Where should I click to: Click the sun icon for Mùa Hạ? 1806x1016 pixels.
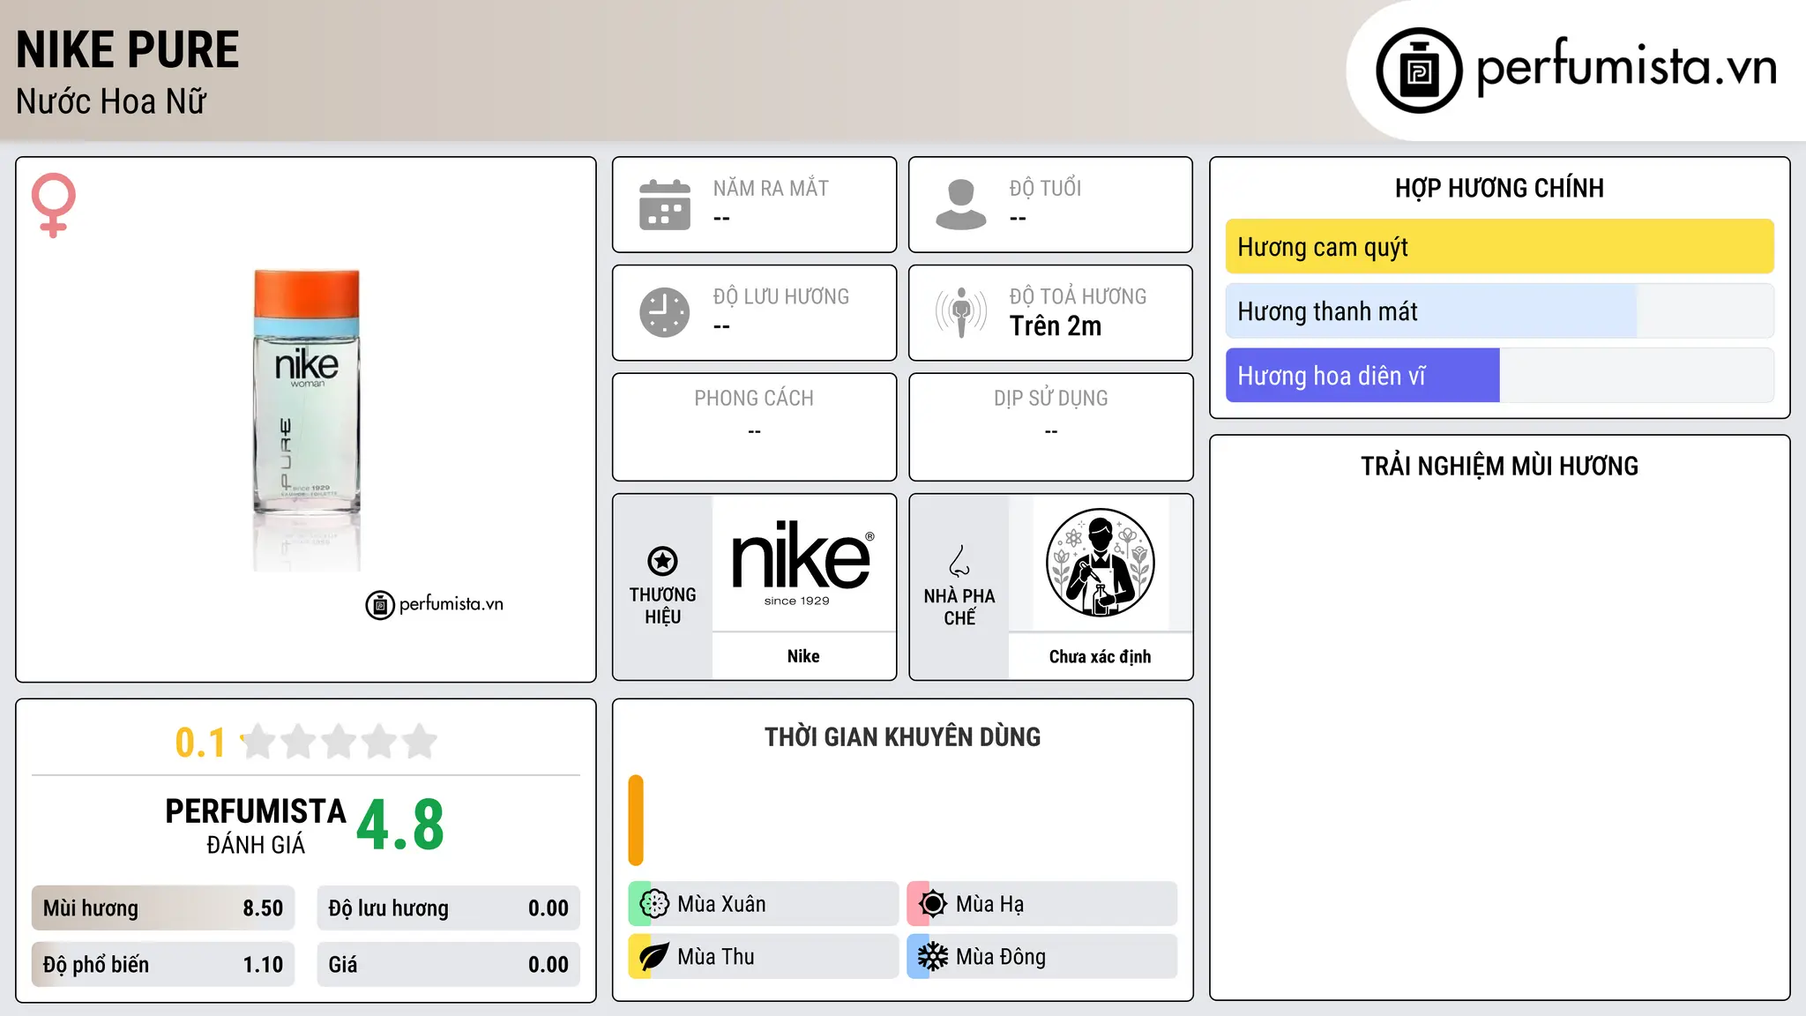coord(933,904)
